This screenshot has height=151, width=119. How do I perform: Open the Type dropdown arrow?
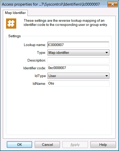[107, 52]
